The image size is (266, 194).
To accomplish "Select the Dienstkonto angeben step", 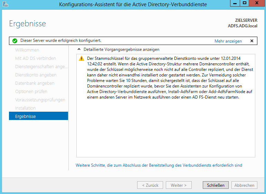I will (36, 75).
